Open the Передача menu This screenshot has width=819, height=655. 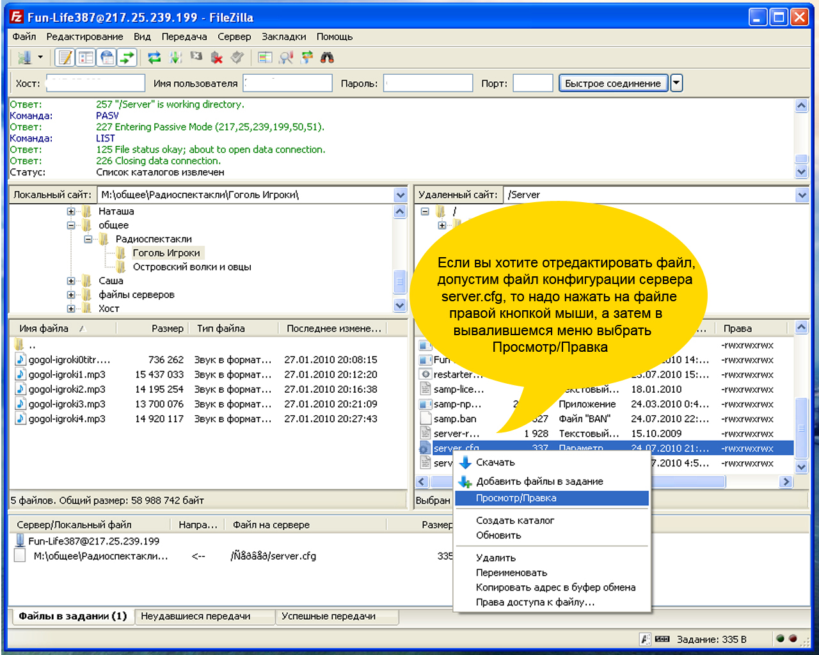coord(184,36)
